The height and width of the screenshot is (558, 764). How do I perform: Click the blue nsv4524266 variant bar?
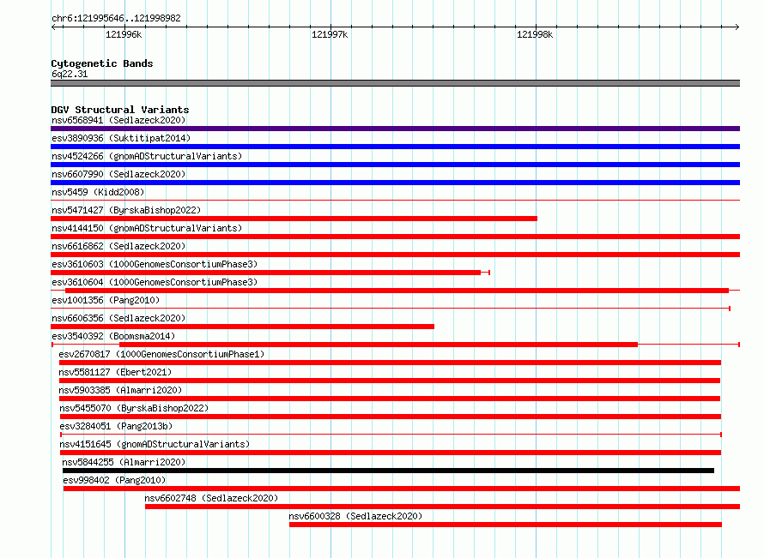tap(395, 165)
